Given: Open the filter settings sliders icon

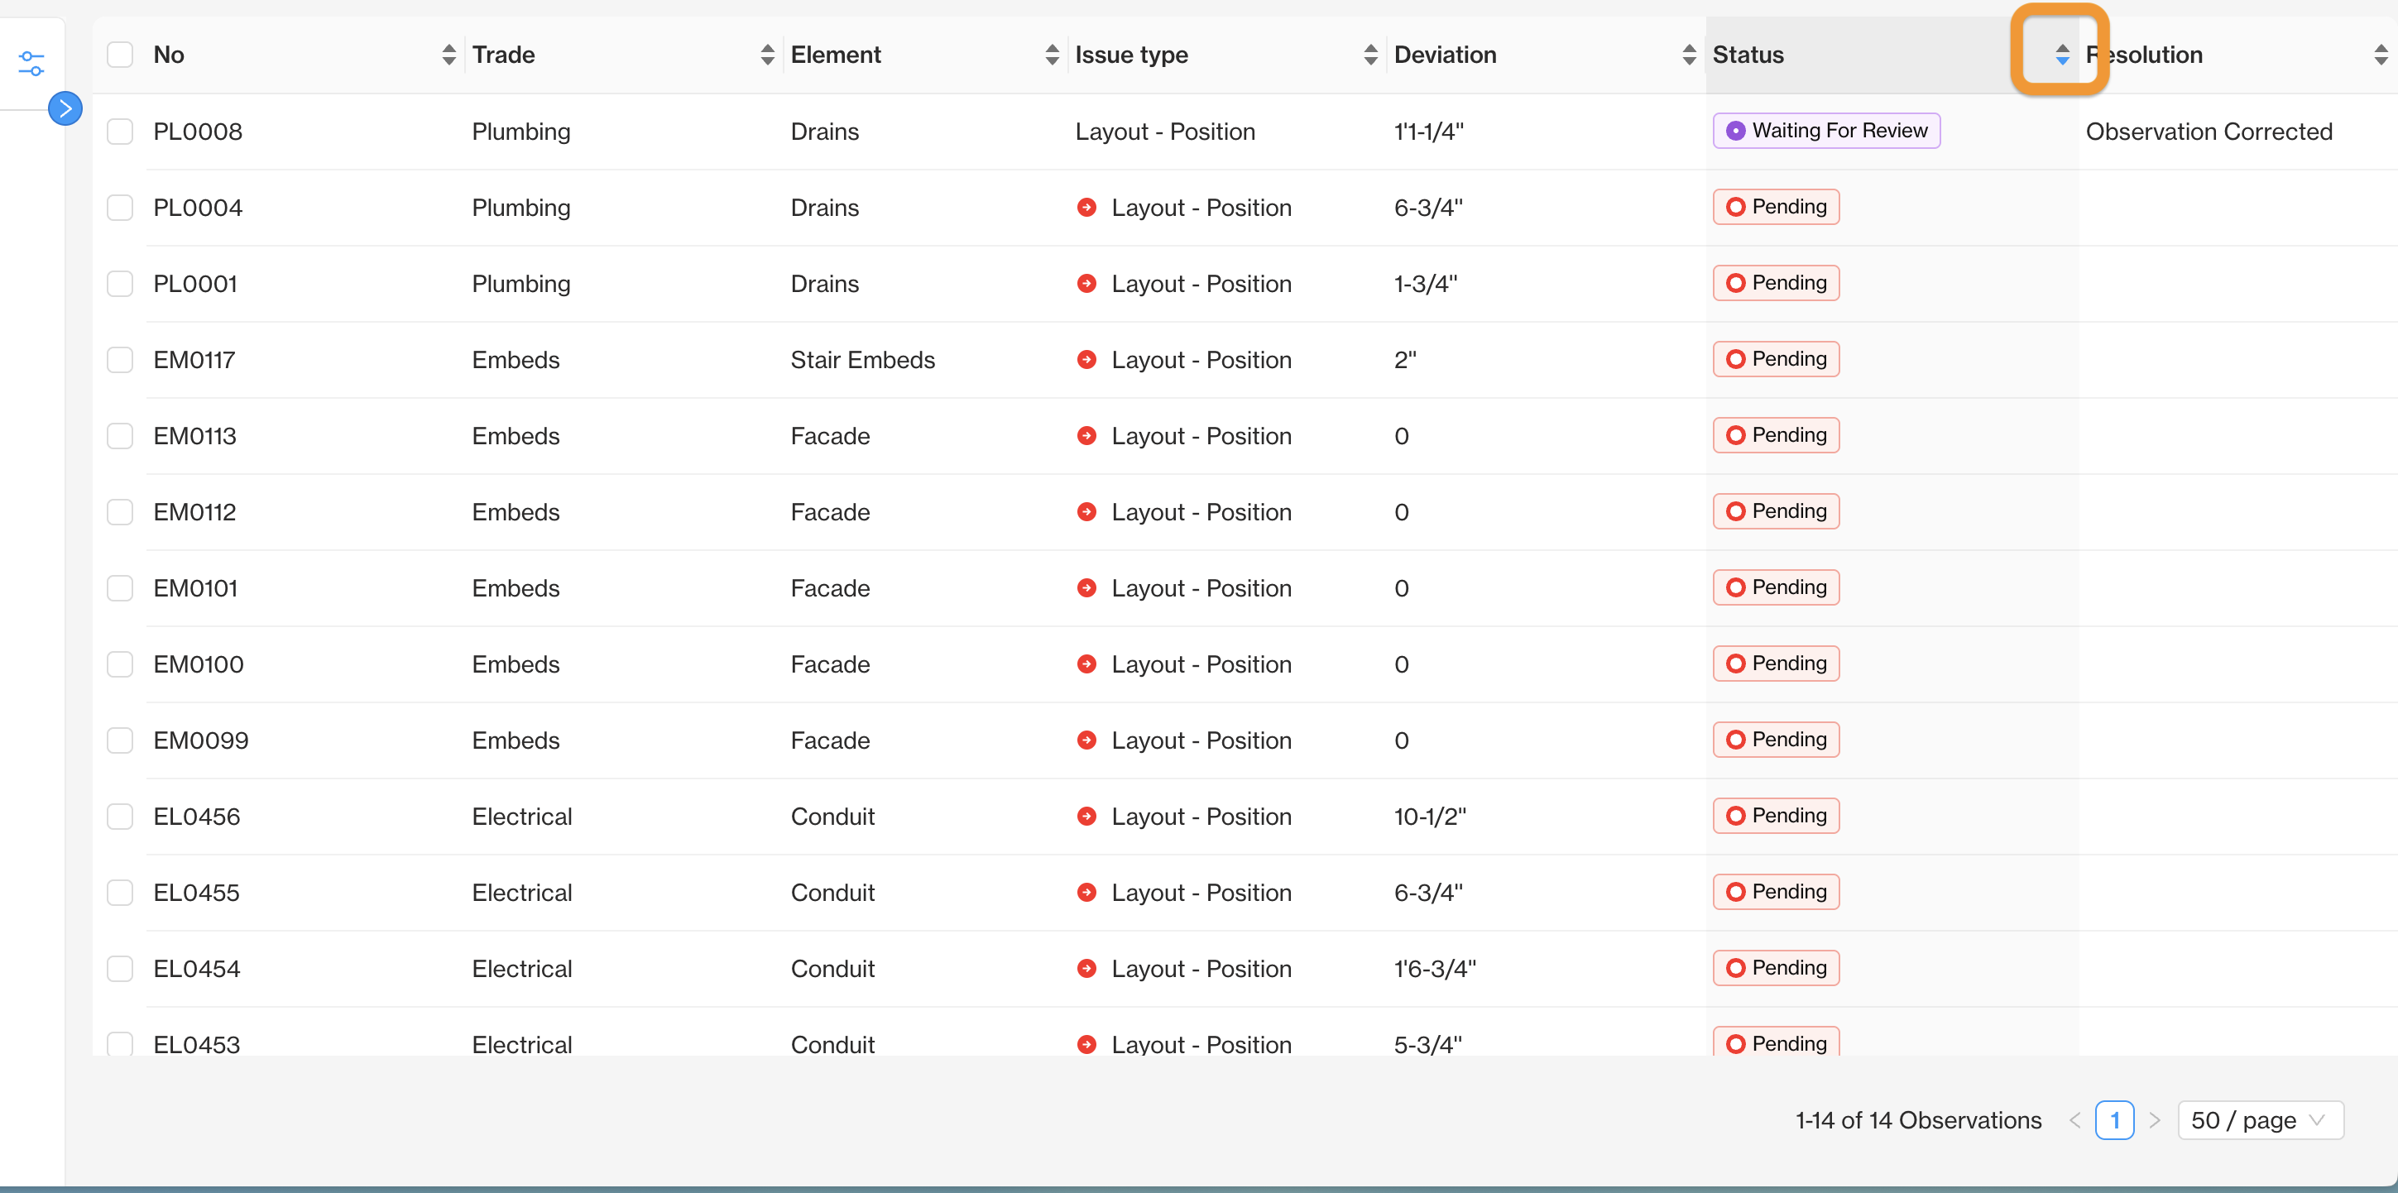Looking at the screenshot, I should tap(31, 63).
